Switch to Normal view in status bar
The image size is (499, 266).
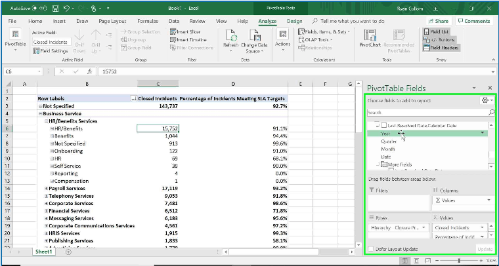coord(405,261)
